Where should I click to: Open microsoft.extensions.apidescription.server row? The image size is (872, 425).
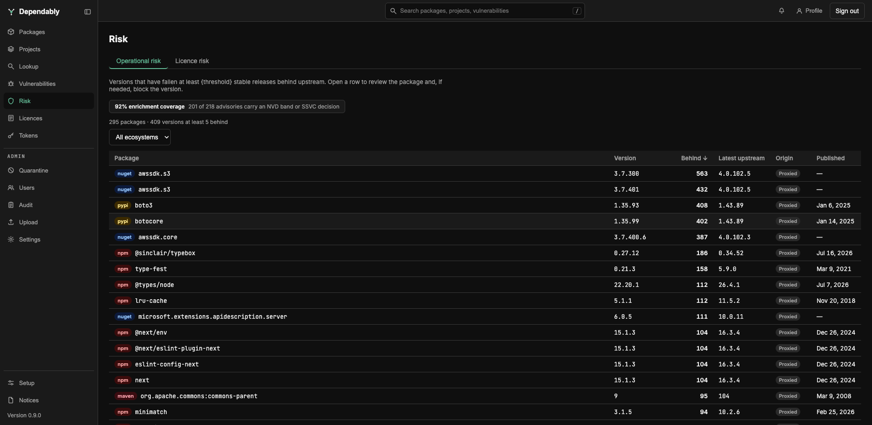point(485,316)
